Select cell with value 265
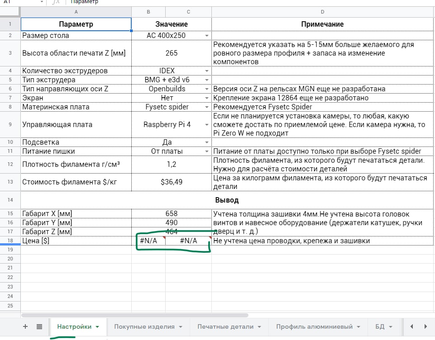 172,53
